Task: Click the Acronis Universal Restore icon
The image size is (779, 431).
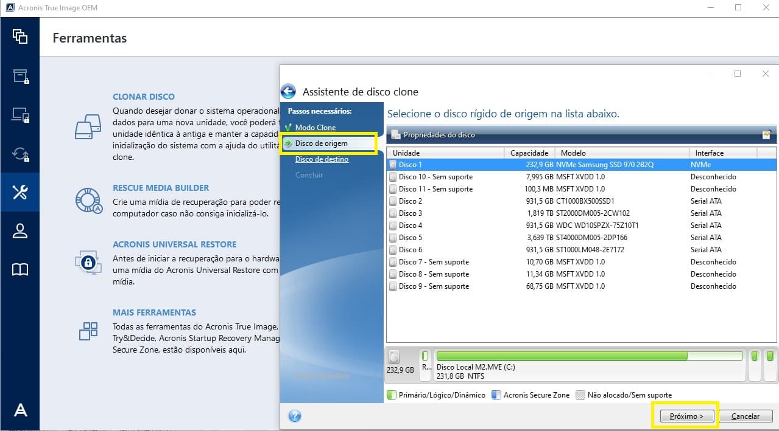Action: 88,262
